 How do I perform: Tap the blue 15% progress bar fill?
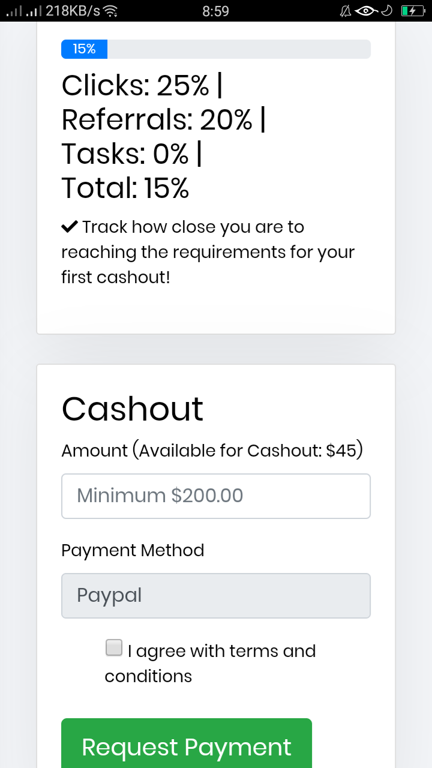pos(84,49)
